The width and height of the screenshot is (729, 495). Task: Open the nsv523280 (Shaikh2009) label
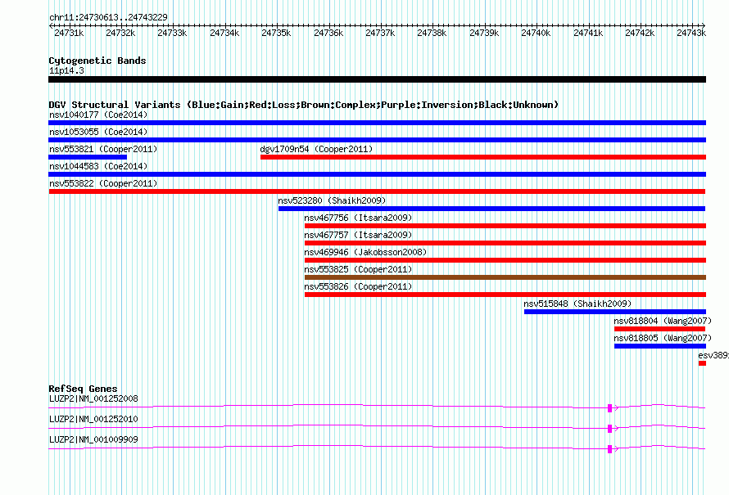[332, 200]
